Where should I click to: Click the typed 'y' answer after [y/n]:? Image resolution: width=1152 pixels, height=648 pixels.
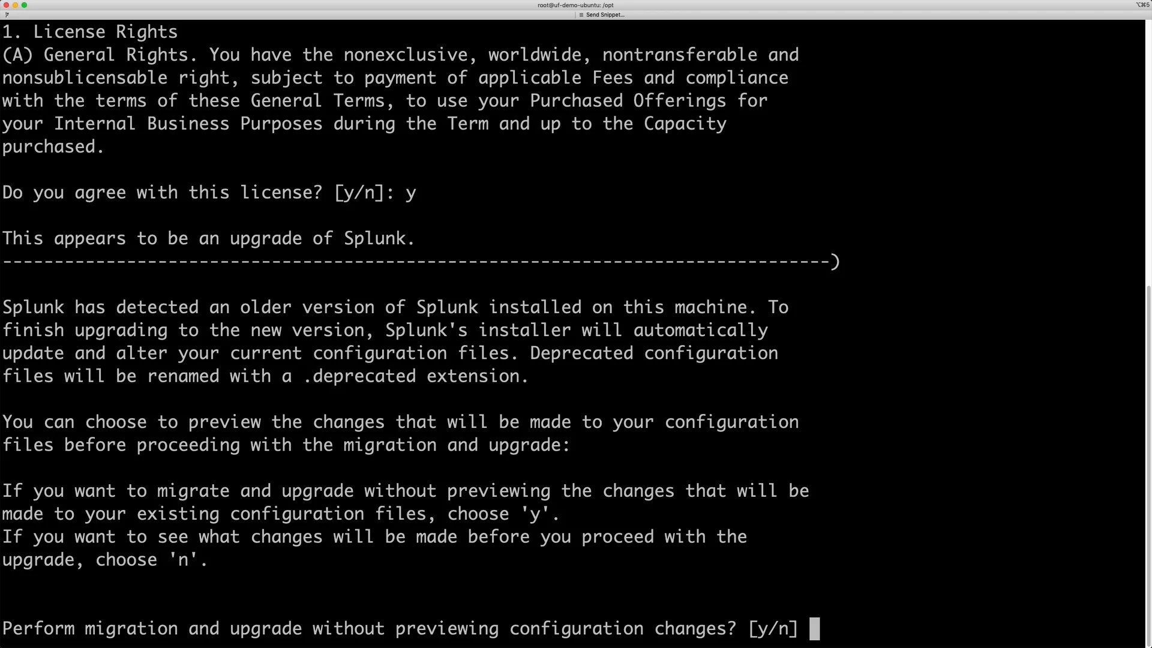pos(410,194)
